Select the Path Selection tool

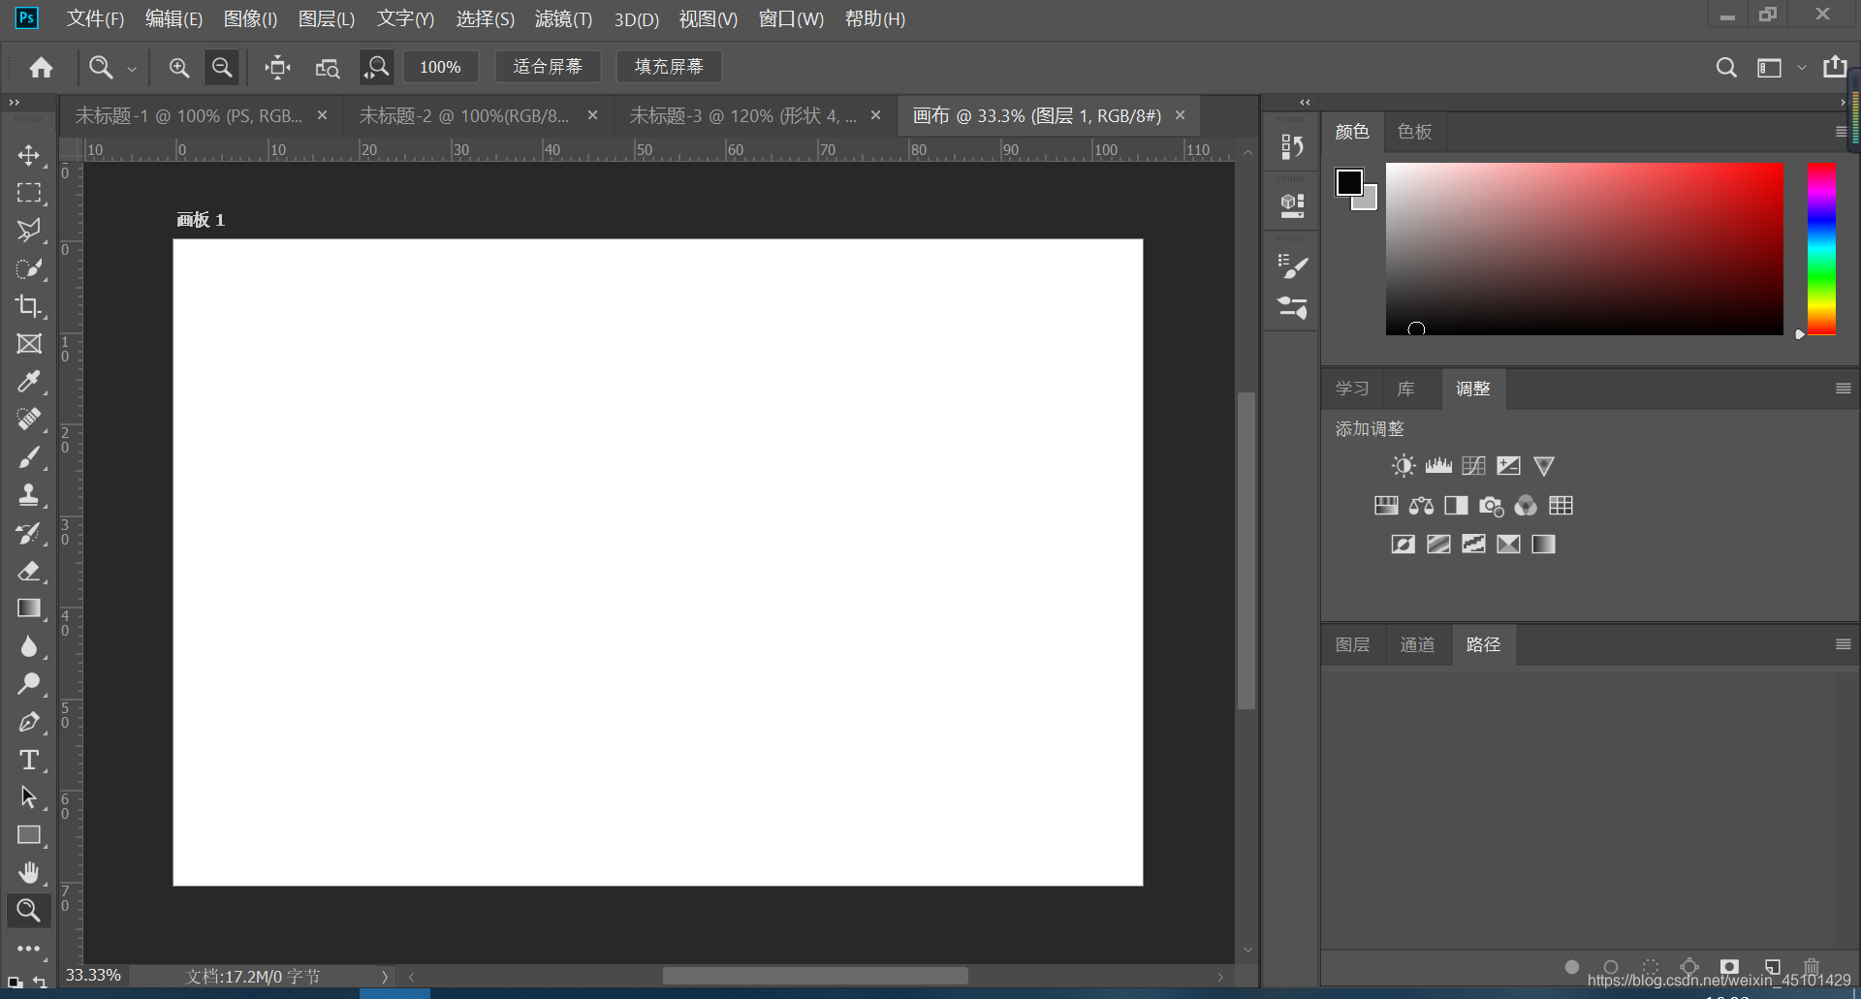tap(29, 797)
